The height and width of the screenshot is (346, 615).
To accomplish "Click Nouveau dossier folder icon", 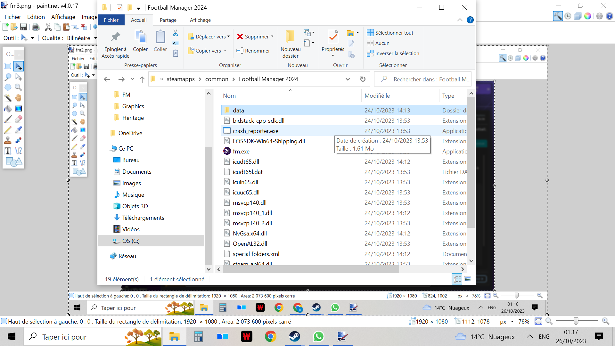I will 290,37.
